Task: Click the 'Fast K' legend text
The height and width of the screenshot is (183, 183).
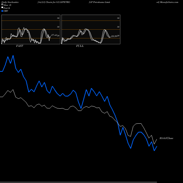Action: [x=7, y=8]
